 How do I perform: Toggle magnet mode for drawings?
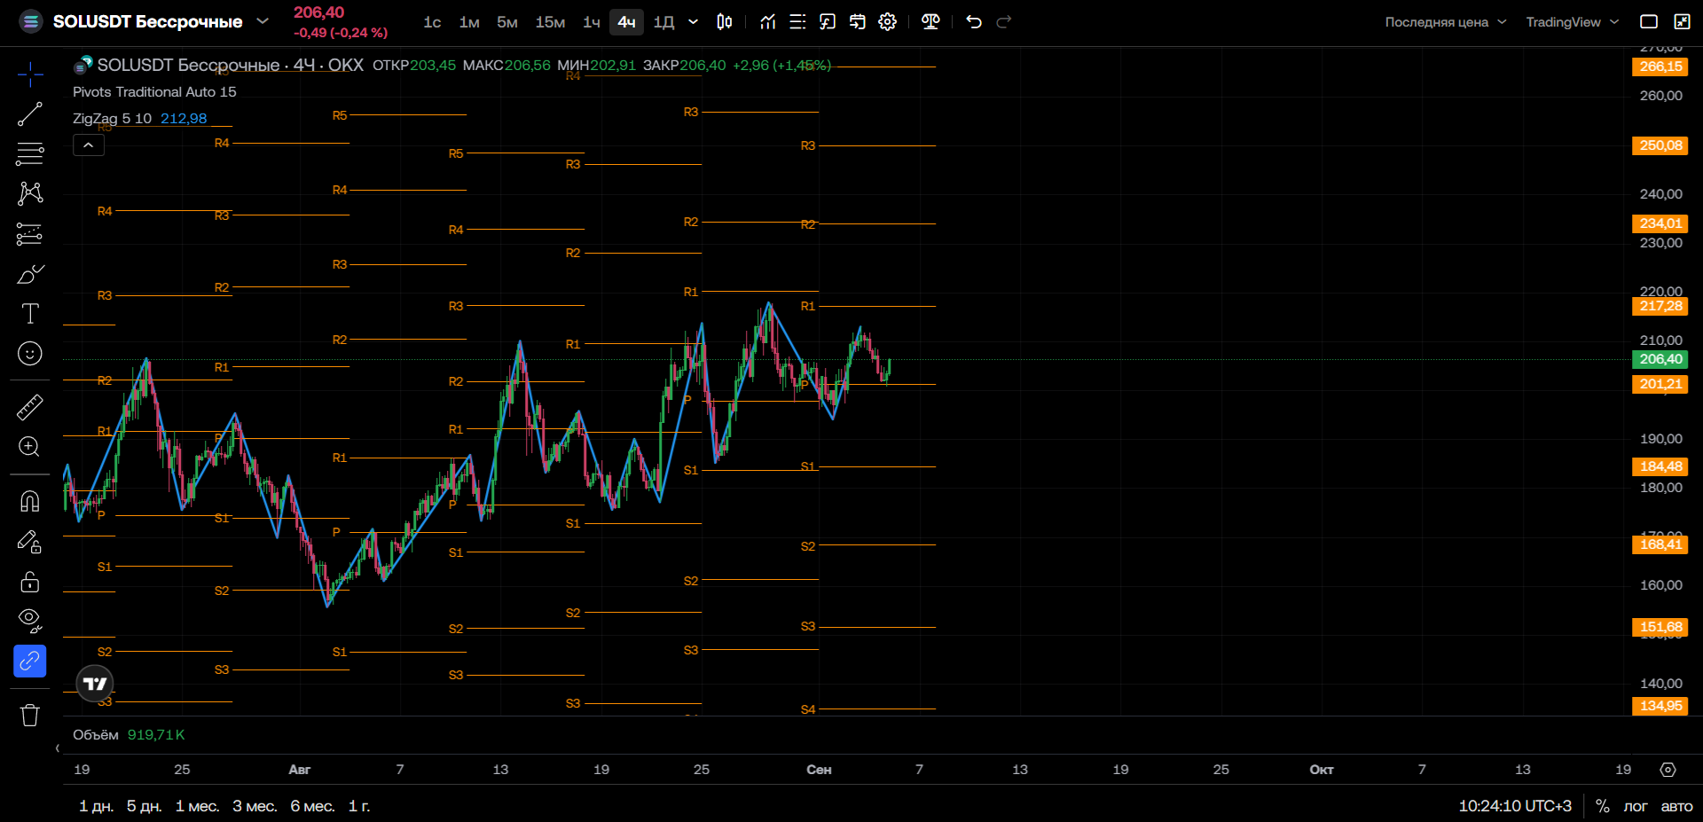[30, 501]
